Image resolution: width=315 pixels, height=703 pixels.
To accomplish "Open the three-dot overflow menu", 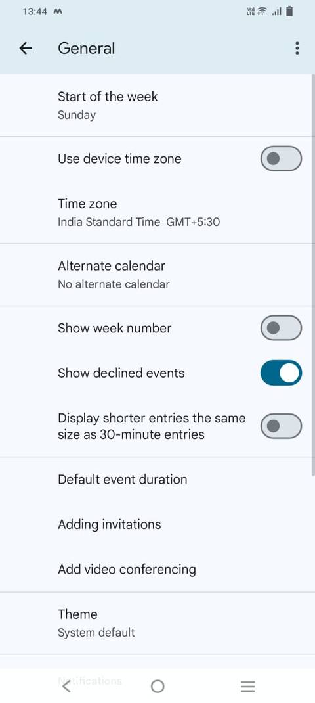I will point(297,48).
